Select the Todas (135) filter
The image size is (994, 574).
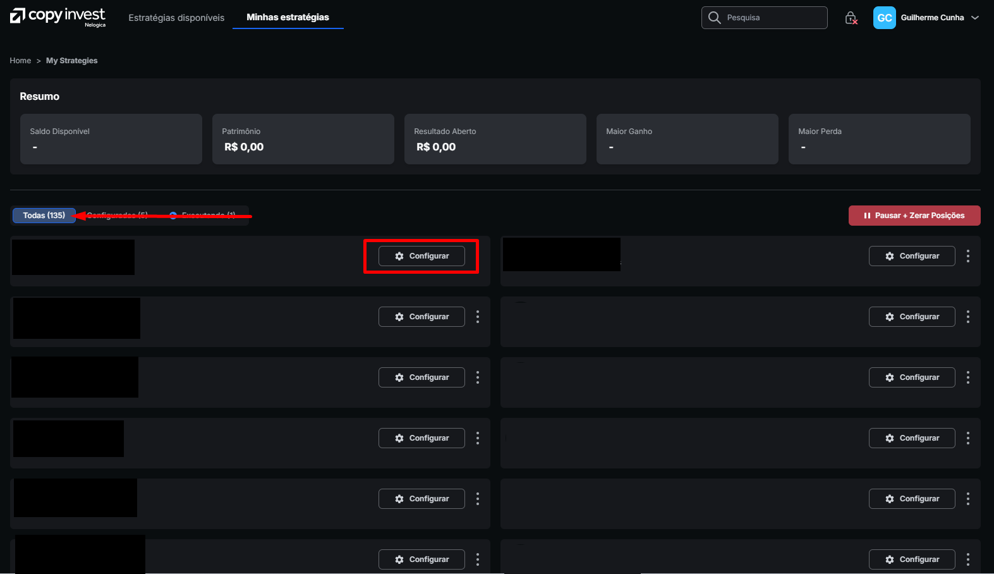click(44, 216)
